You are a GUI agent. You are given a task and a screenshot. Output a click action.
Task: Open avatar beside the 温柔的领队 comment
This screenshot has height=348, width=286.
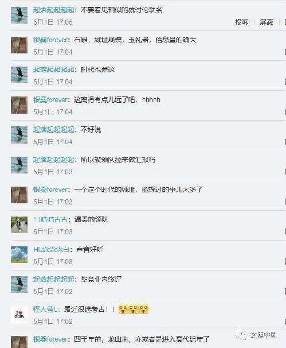19,225
